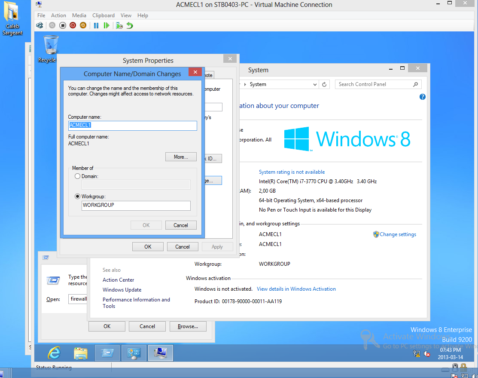Open View details in Windows Activation link

point(296,289)
